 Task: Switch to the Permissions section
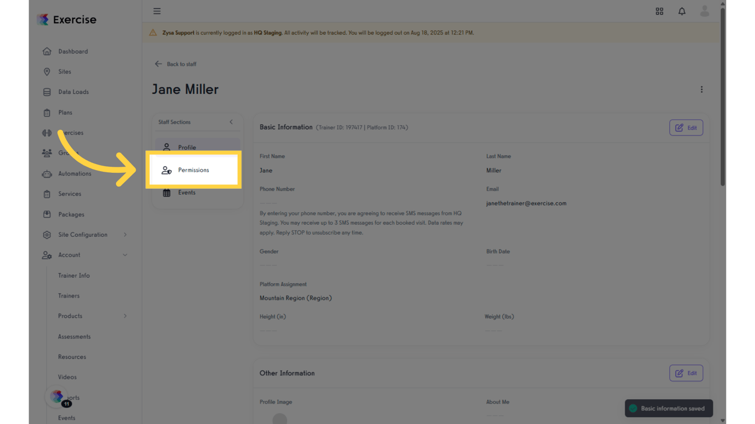pyautogui.click(x=193, y=170)
